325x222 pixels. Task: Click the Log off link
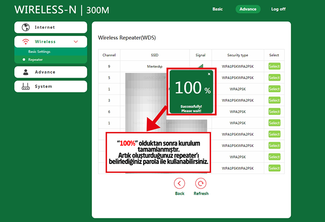click(x=278, y=9)
